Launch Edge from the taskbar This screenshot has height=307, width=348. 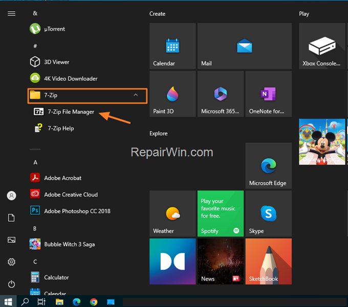point(77,302)
